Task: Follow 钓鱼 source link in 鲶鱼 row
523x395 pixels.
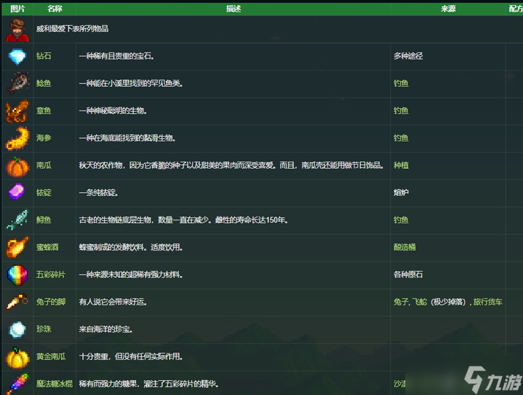Action: [401, 84]
